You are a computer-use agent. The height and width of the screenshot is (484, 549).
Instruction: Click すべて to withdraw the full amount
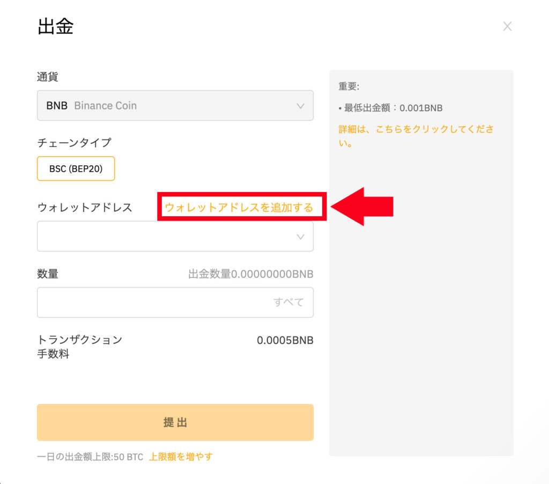(x=288, y=302)
